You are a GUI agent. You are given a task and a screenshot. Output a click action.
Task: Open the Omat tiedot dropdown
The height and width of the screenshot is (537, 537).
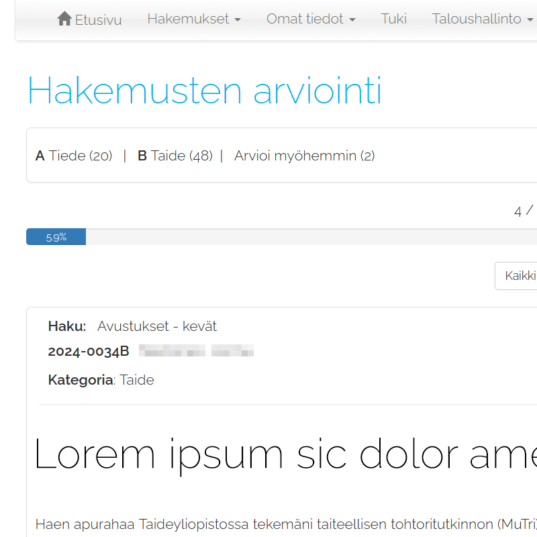pyautogui.click(x=311, y=19)
